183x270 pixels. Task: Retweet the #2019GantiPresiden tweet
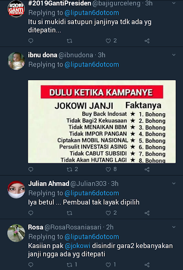tap(69, 41)
